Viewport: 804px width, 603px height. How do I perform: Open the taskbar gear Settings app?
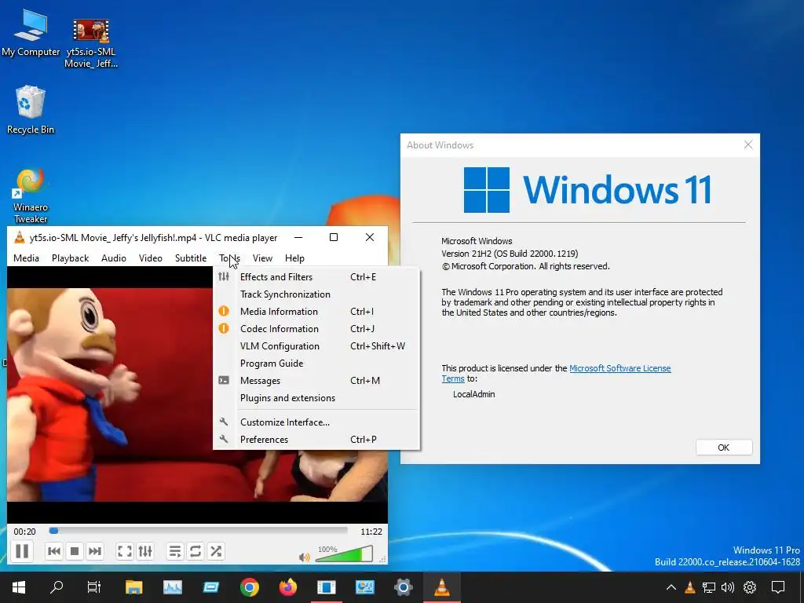[404, 587]
